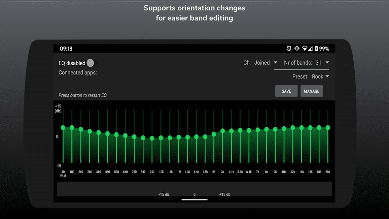Image resolution: width=389 pixels, height=219 pixels.
Task: Click the 940 Hz band slider knob
Action: pyautogui.click(x=152, y=138)
